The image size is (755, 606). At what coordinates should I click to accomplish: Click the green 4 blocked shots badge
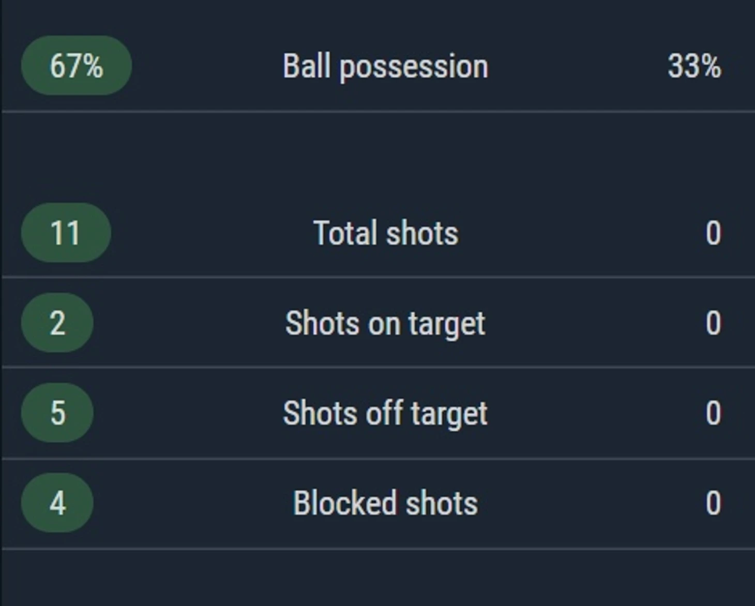pos(57,502)
